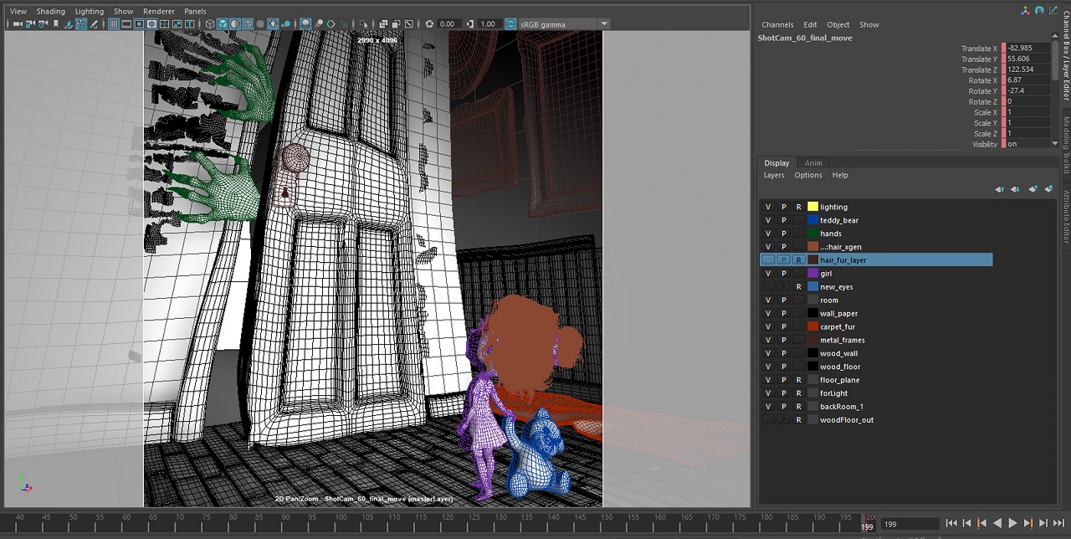1071x539 pixels.
Task: Open the Shading menu in viewport
Action: click(50, 12)
